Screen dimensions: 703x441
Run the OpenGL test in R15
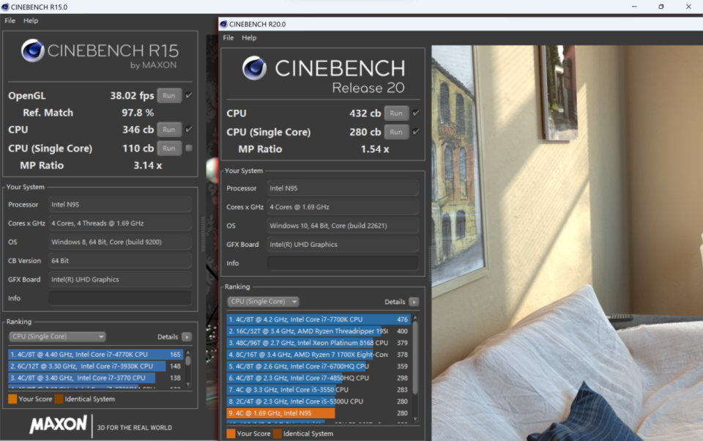[x=169, y=95]
